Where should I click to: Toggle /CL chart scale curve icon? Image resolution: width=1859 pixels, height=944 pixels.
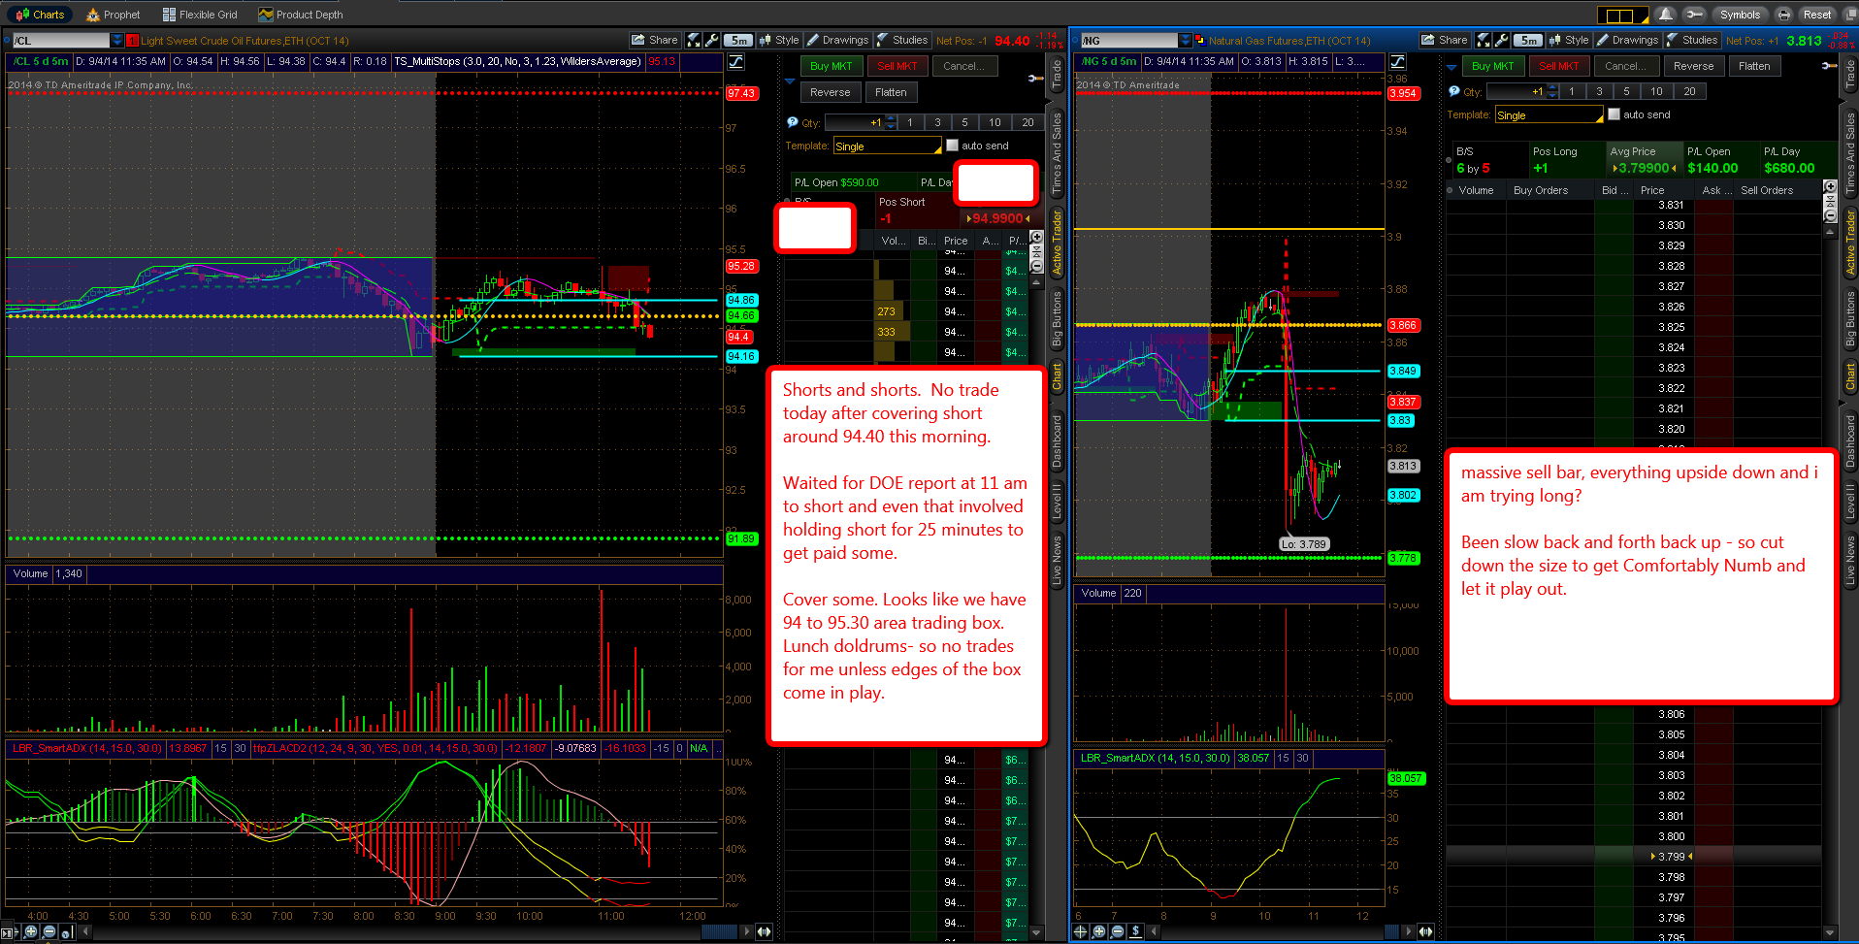point(736,62)
